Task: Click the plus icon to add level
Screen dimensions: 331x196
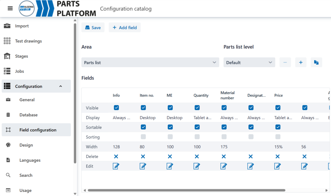Action: (301, 63)
